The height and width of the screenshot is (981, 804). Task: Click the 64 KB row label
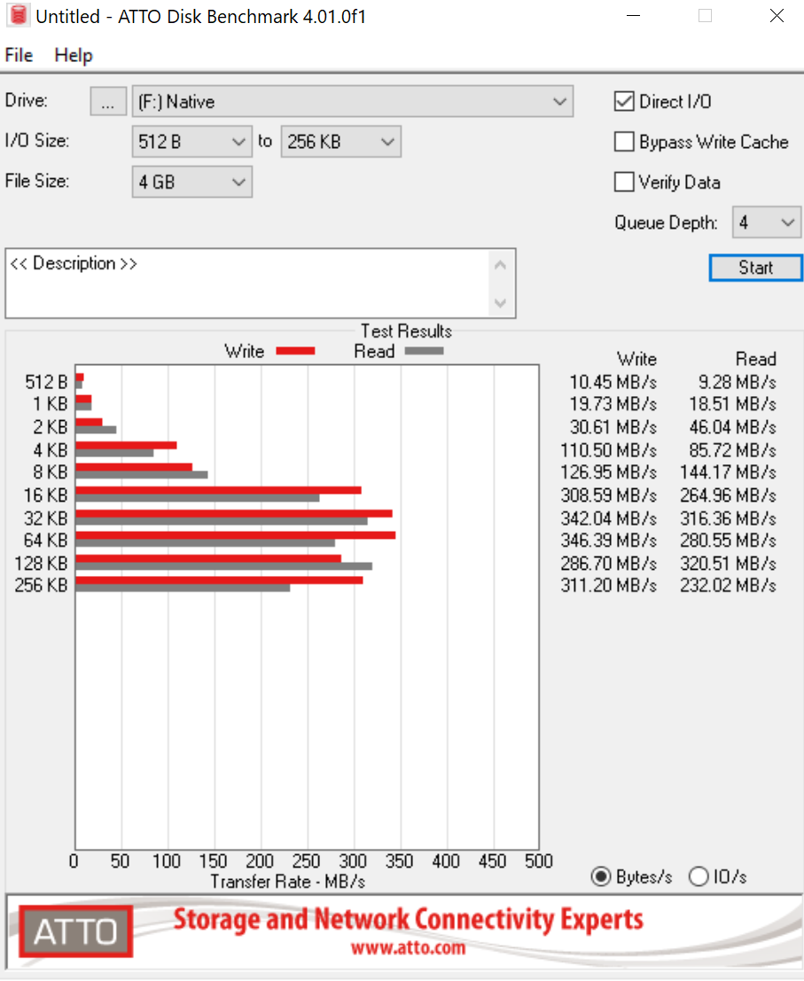click(x=45, y=541)
